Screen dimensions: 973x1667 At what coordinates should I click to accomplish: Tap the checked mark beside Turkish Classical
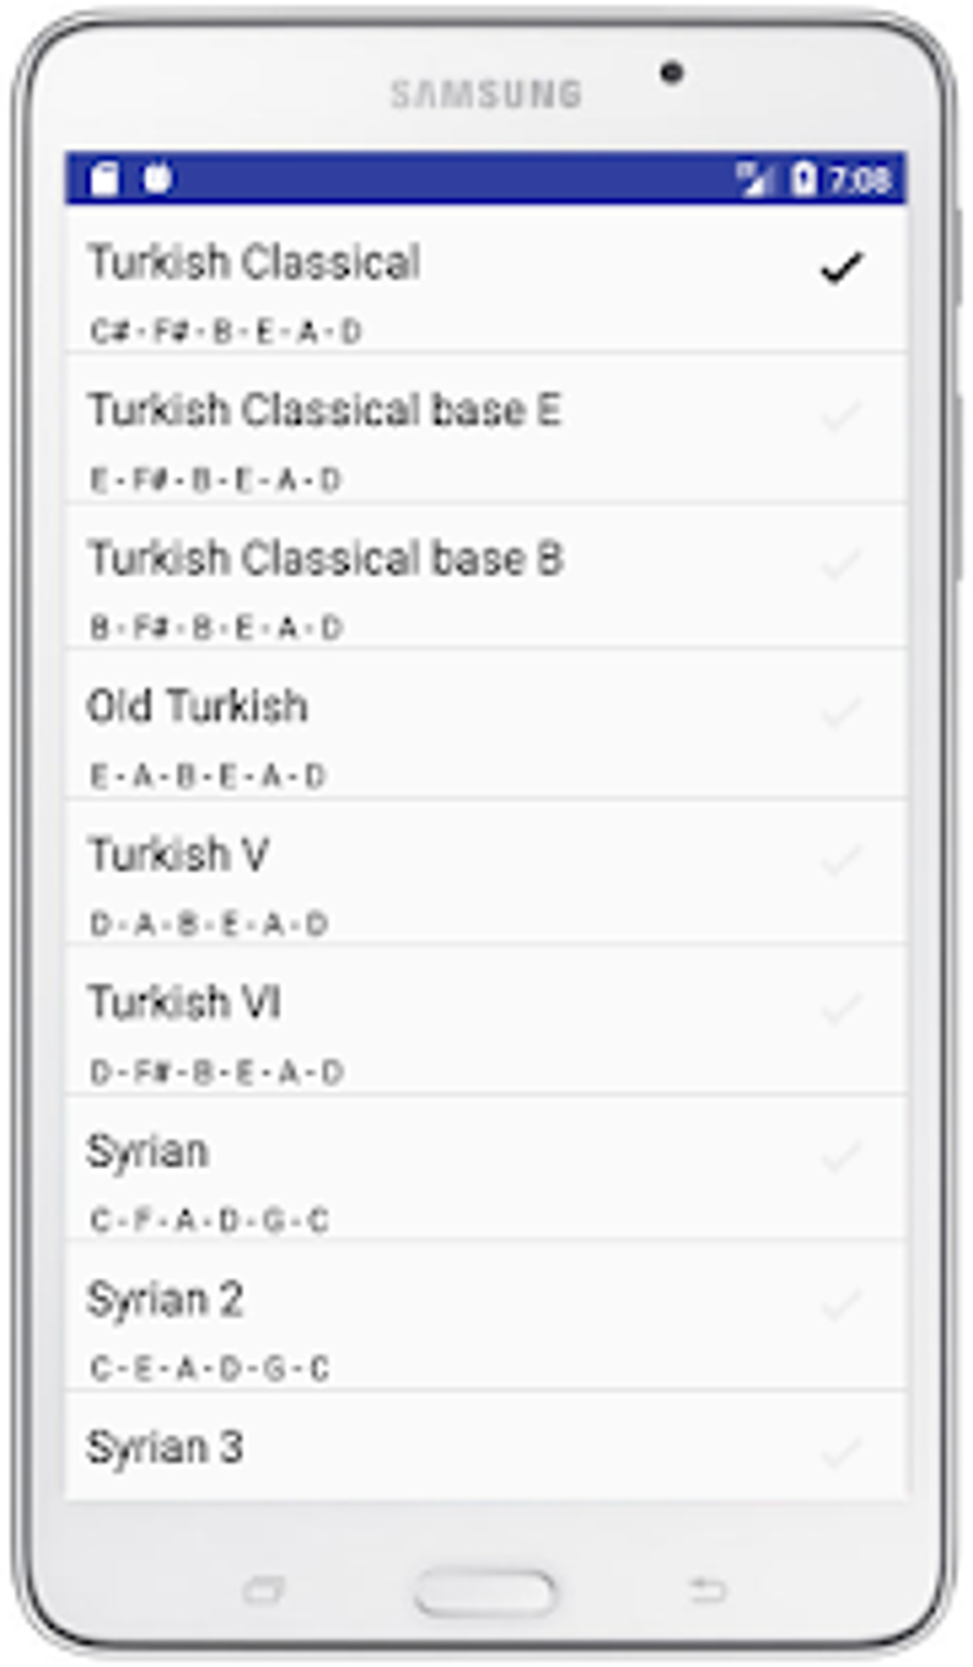841,268
